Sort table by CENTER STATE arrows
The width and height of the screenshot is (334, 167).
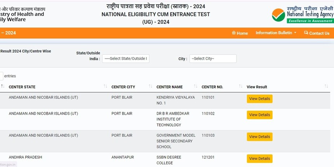pyautogui.click(x=105, y=86)
